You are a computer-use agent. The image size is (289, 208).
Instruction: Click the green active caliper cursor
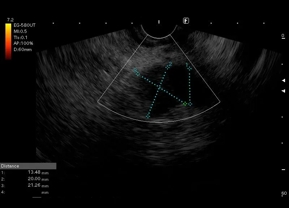[x=185, y=104]
